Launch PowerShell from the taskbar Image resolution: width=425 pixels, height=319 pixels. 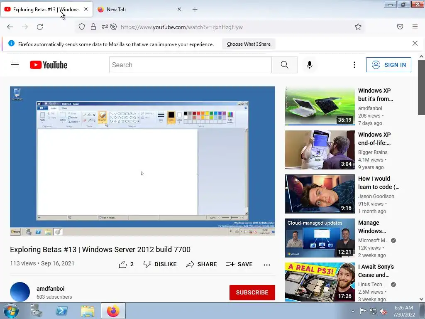point(62,311)
